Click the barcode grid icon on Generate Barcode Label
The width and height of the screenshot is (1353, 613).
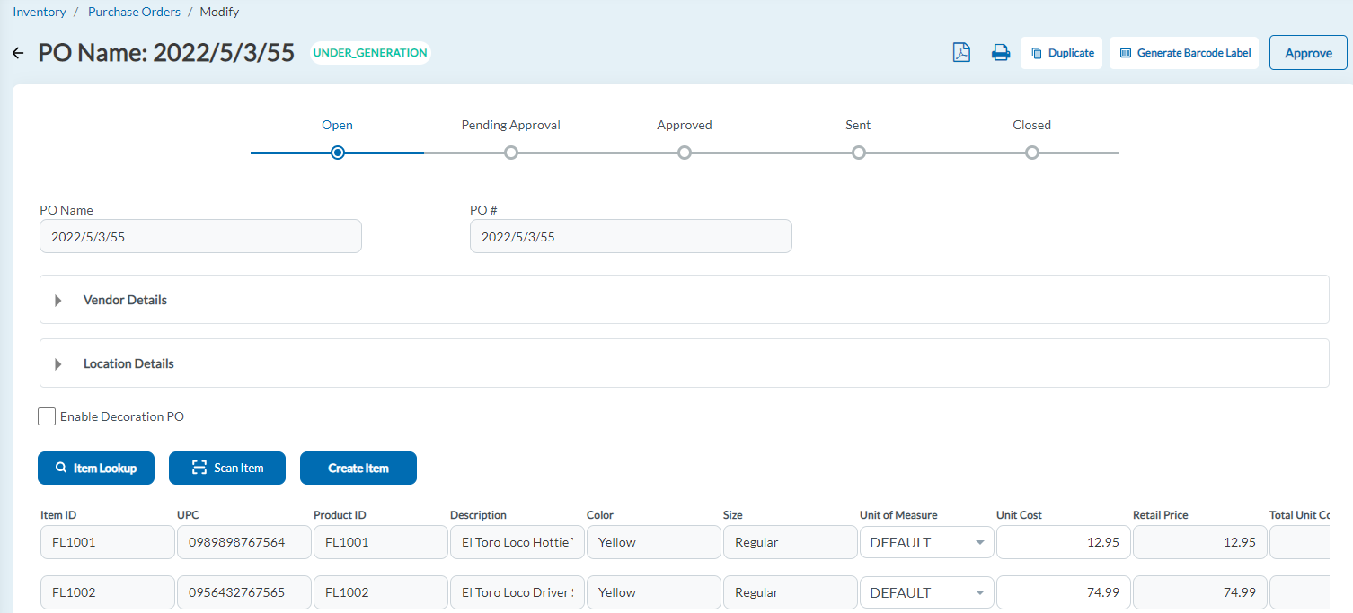click(x=1125, y=52)
